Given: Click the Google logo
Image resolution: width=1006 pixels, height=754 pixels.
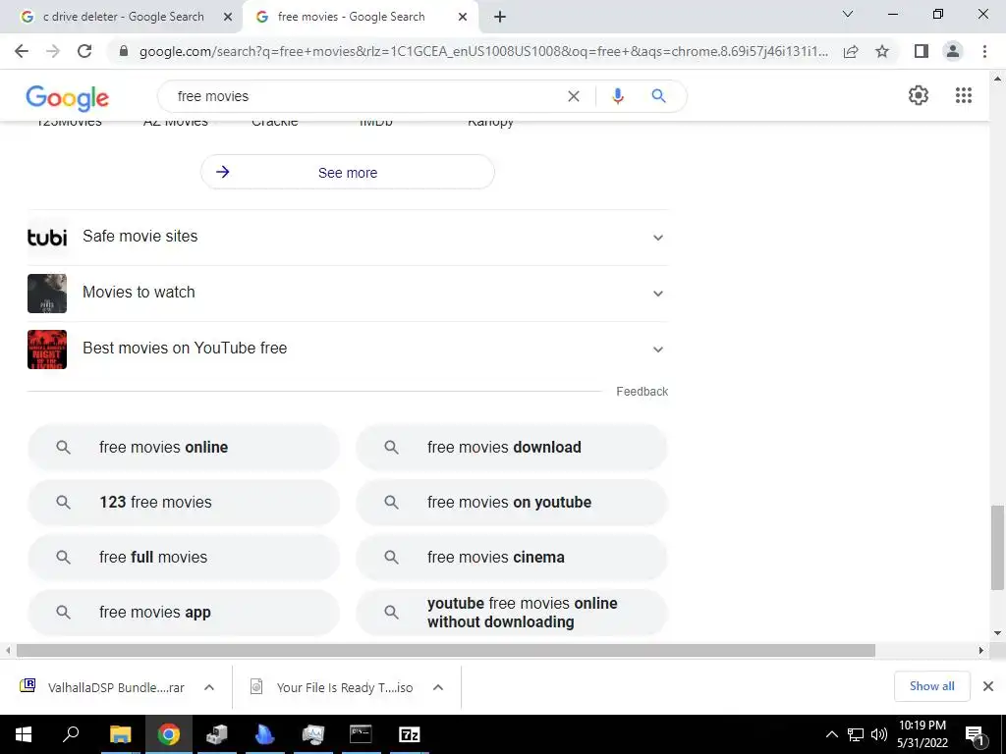Looking at the screenshot, I should (x=68, y=97).
